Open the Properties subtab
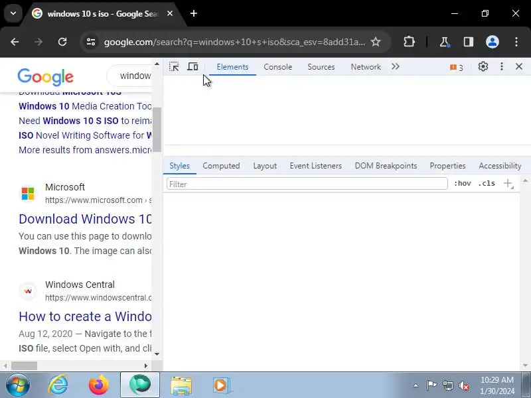The width and height of the screenshot is (531, 398). (x=447, y=166)
